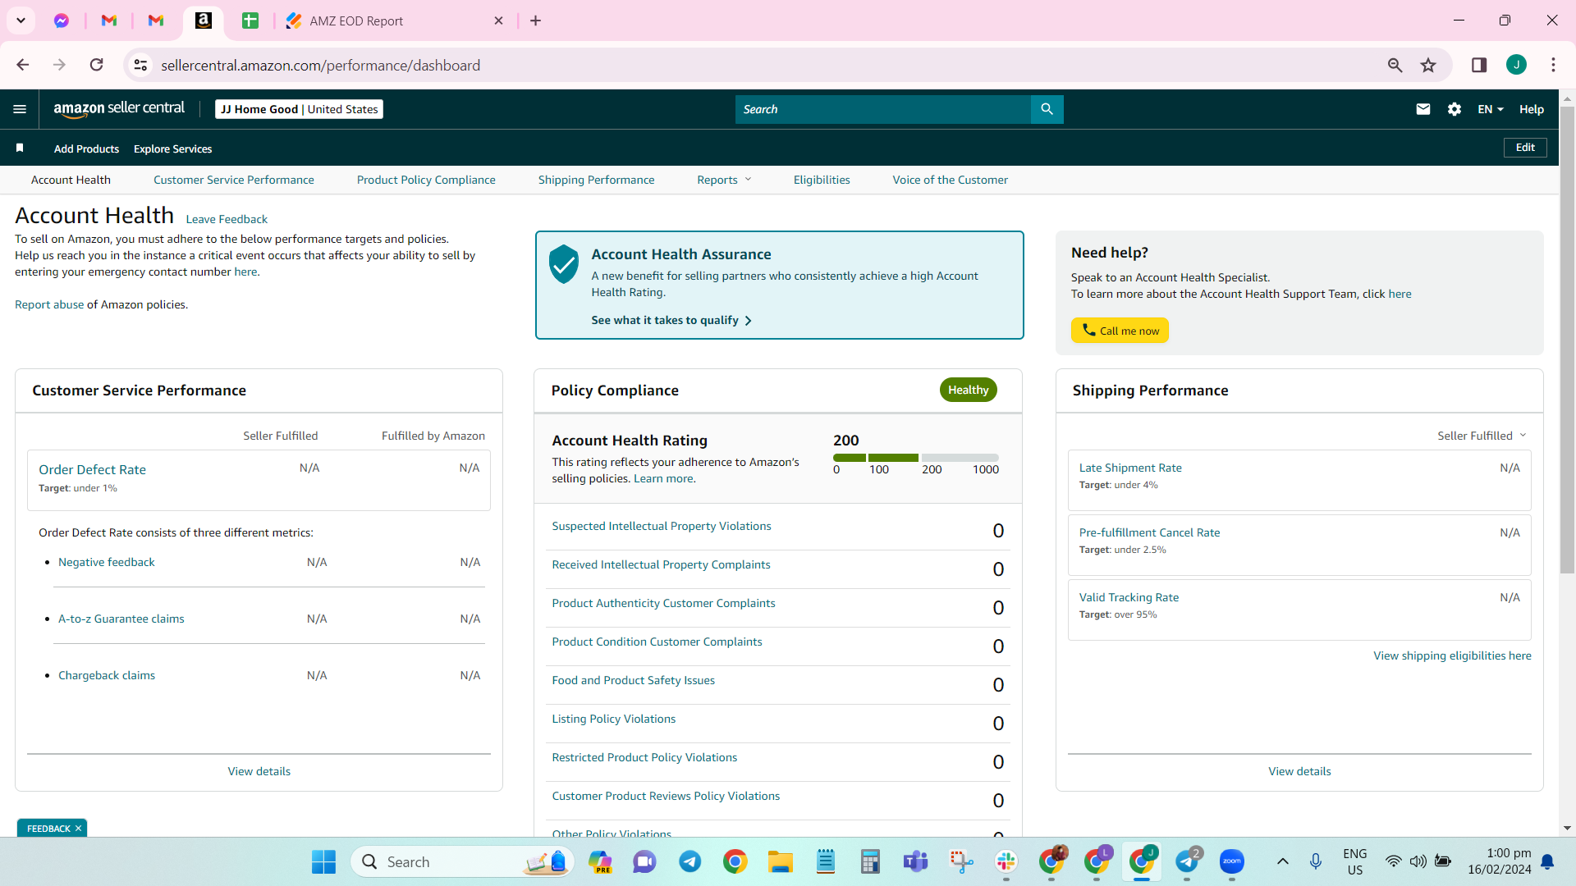Open the Windows Start menu
Screen dimensions: 1576x886
(323, 861)
